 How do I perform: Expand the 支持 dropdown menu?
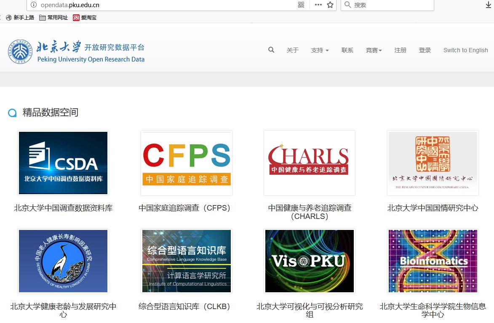pyautogui.click(x=320, y=50)
